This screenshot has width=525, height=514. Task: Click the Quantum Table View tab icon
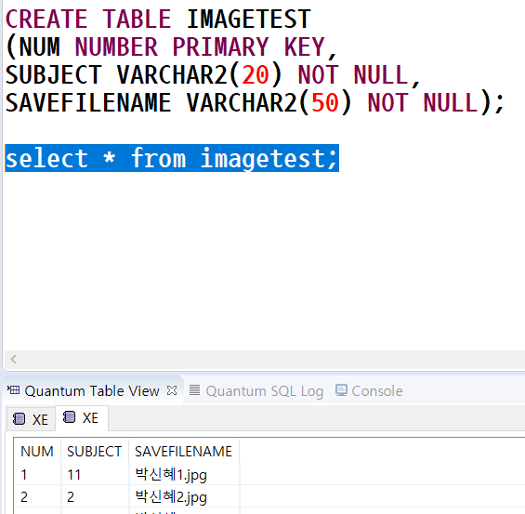[x=13, y=390]
